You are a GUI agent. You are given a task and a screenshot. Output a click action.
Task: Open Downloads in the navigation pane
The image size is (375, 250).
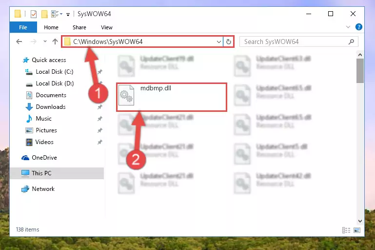[x=51, y=107]
